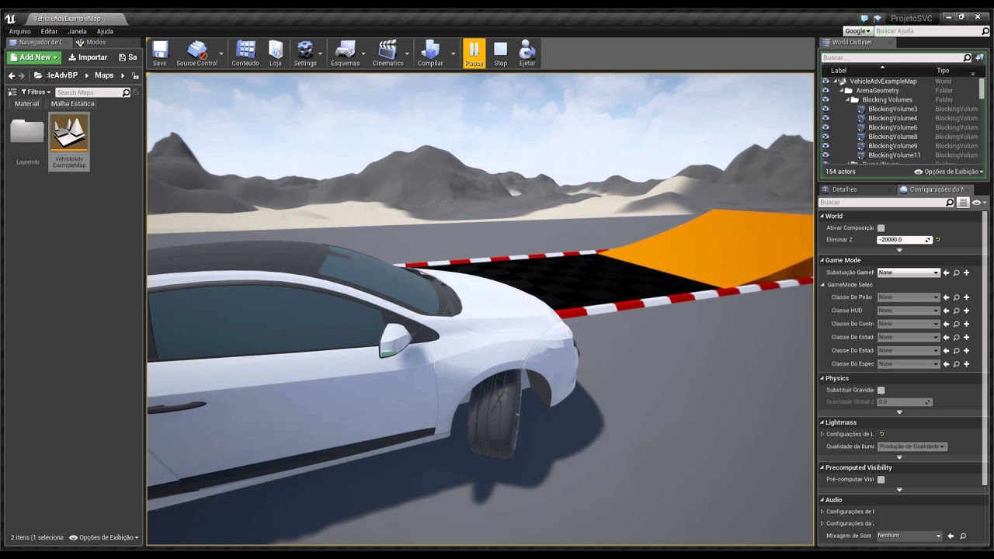Enable Pré-computar Visibilidade checkbox
The height and width of the screenshot is (559, 994).
(x=881, y=480)
